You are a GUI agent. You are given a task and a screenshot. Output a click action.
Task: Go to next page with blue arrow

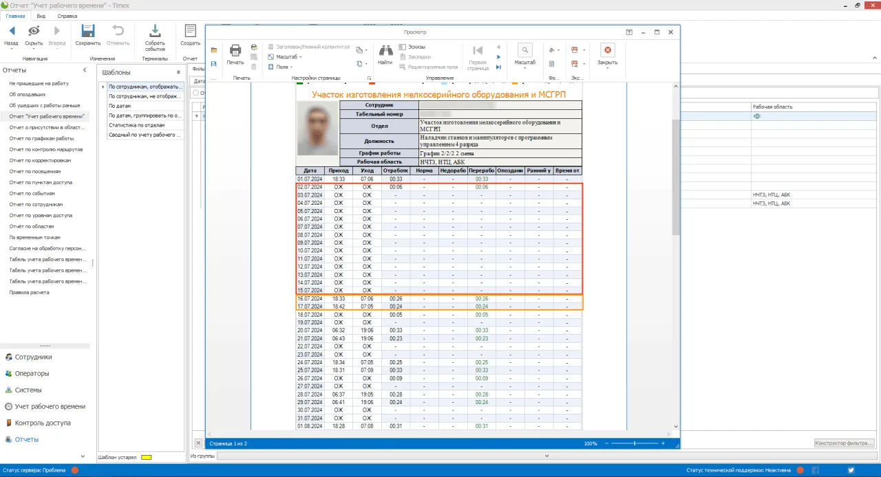coord(499,57)
